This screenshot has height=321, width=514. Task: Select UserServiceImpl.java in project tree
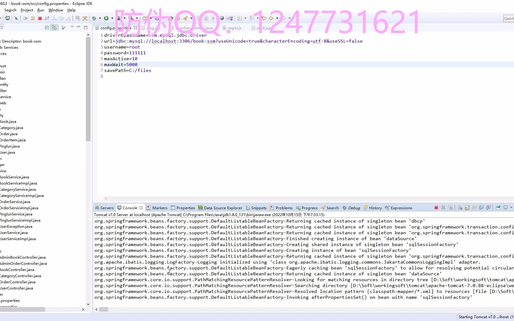[18, 239]
